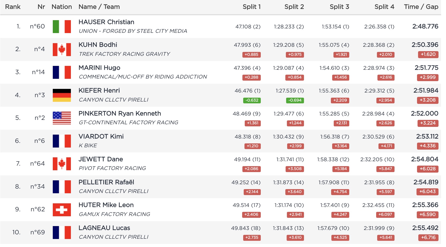Open rider HAUSER Christian's name link
This screenshot has width=446, height=247.
point(106,22)
